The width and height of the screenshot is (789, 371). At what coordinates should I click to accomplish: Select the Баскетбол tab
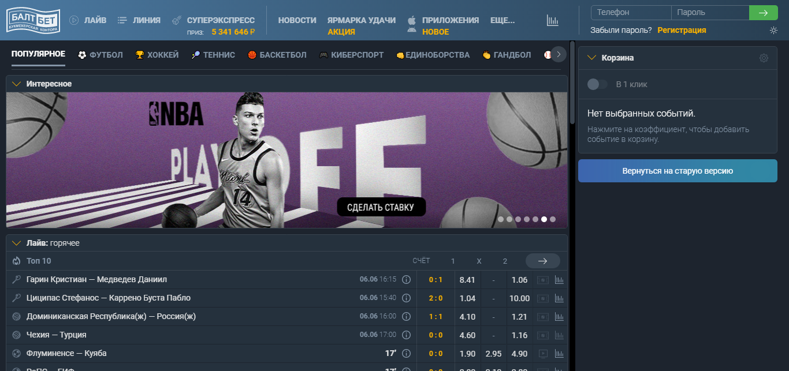(277, 55)
